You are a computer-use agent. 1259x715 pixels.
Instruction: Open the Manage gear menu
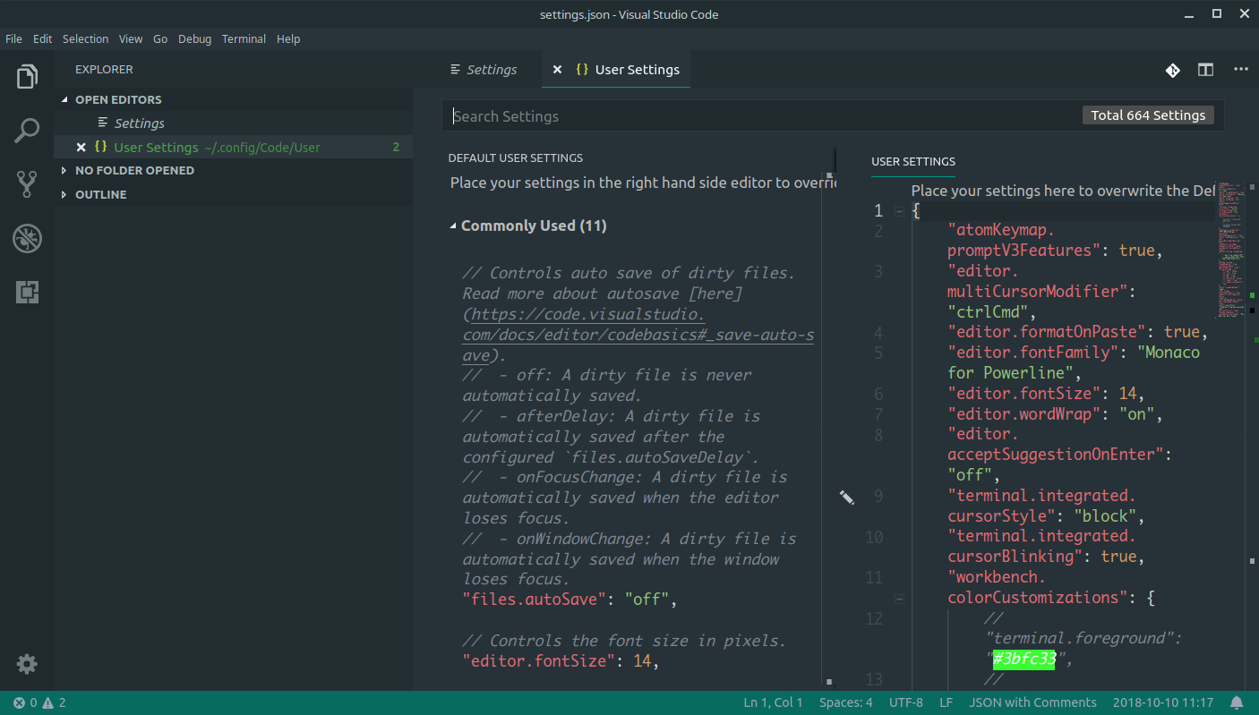pyautogui.click(x=27, y=664)
